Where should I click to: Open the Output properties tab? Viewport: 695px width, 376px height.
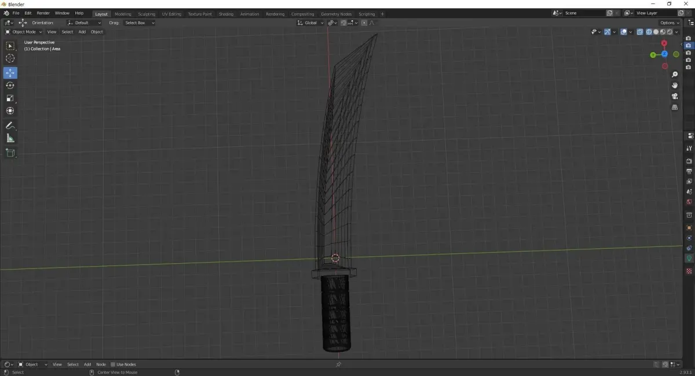(689, 171)
